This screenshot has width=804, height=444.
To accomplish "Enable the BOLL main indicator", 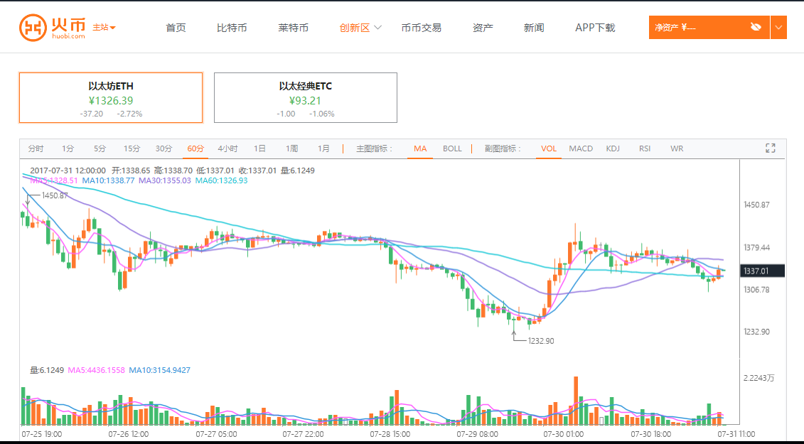I will (x=452, y=148).
